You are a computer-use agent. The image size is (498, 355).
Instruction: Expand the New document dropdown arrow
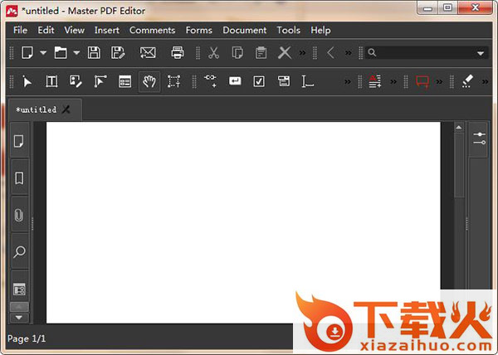point(43,52)
